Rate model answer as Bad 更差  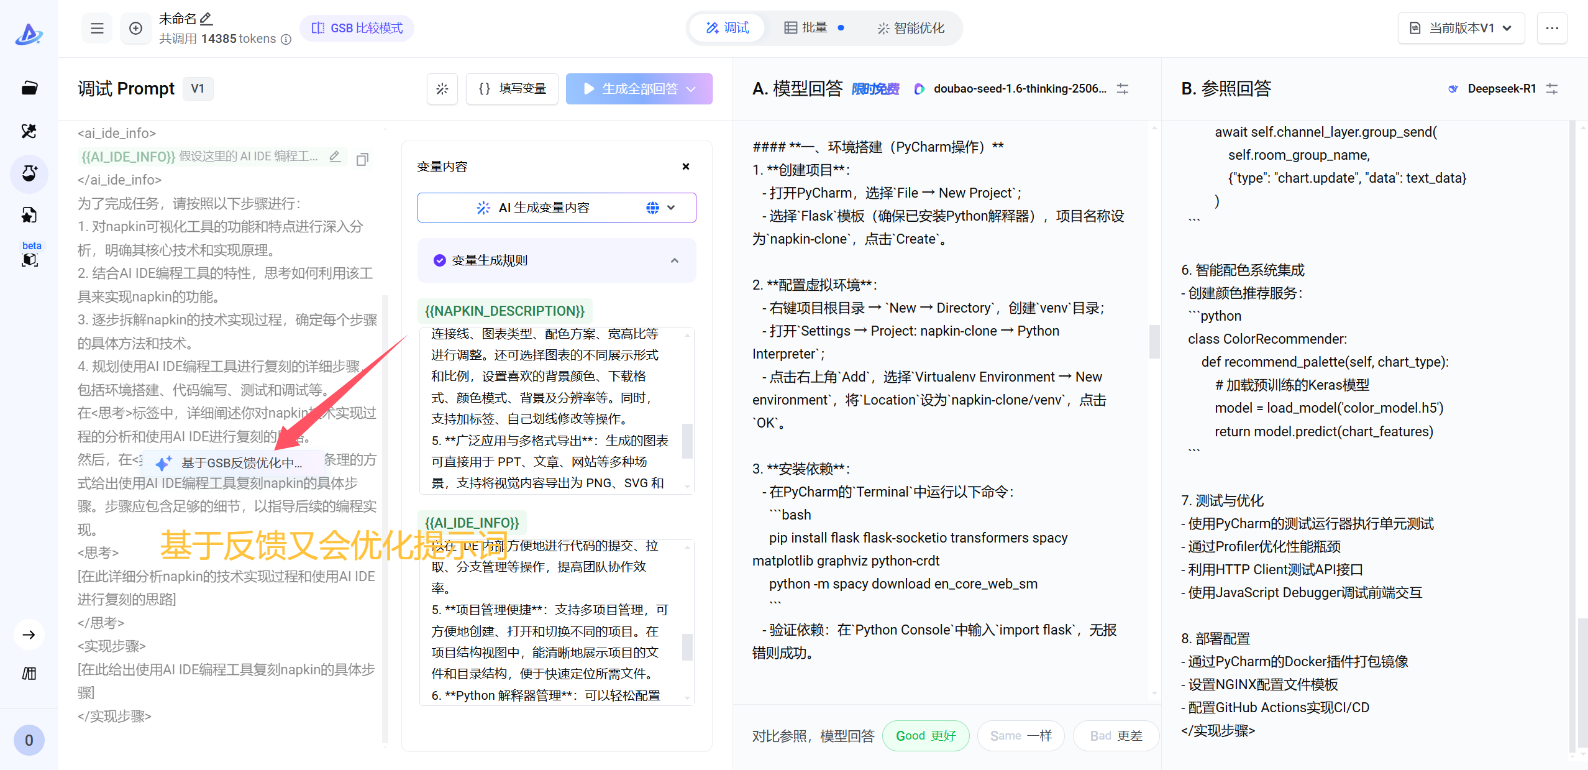(x=1116, y=736)
